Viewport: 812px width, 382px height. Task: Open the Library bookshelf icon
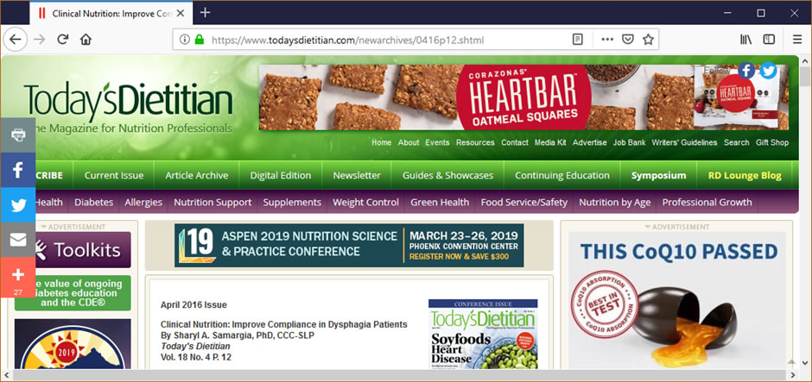745,40
